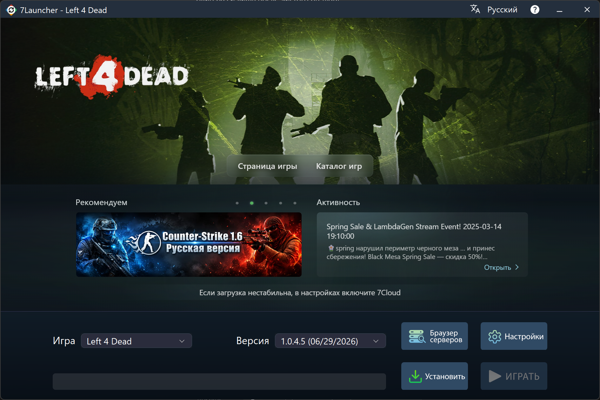600x400 pixels.
Task: Open the Counter-Strike 1.6 banner
Action: tap(189, 244)
